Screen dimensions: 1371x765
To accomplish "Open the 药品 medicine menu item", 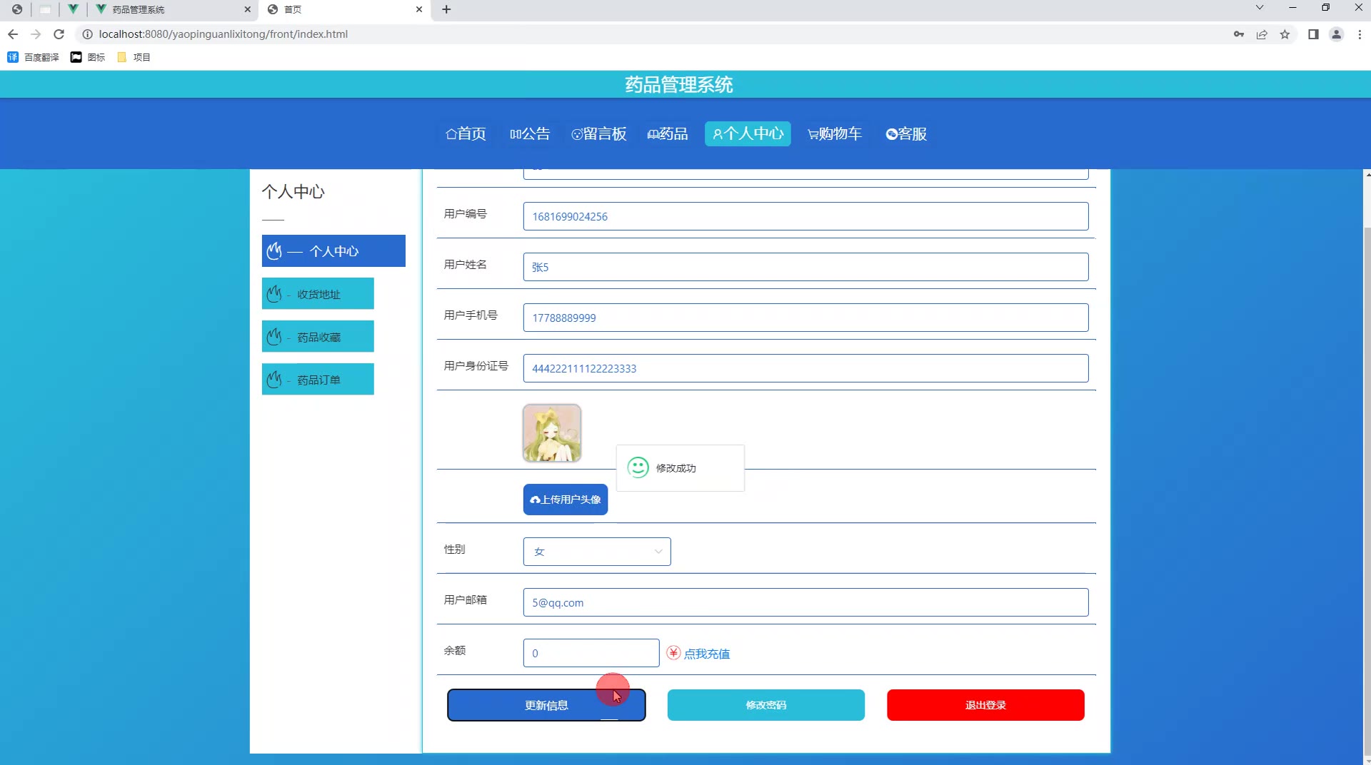I will 668,134.
